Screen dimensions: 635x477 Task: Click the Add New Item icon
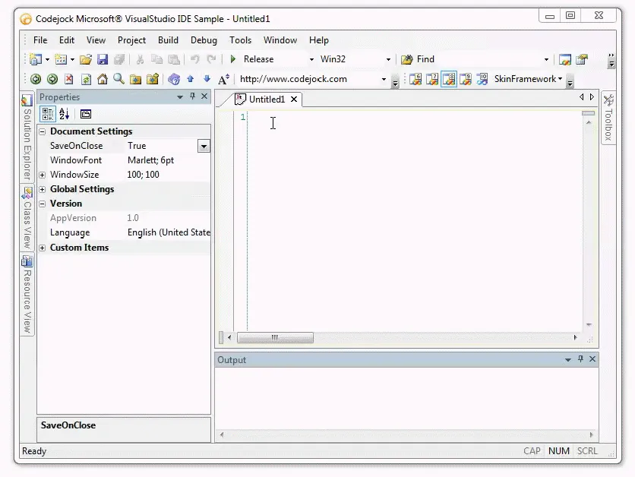point(61,59)
